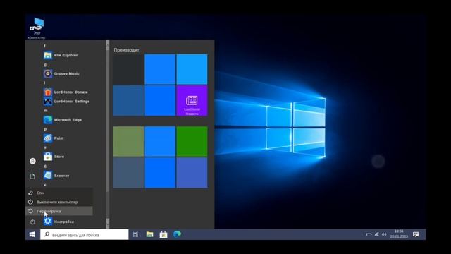This screenshot has height=254, width=451.
Task: Open Store from the Start app list
Action: 54,157
